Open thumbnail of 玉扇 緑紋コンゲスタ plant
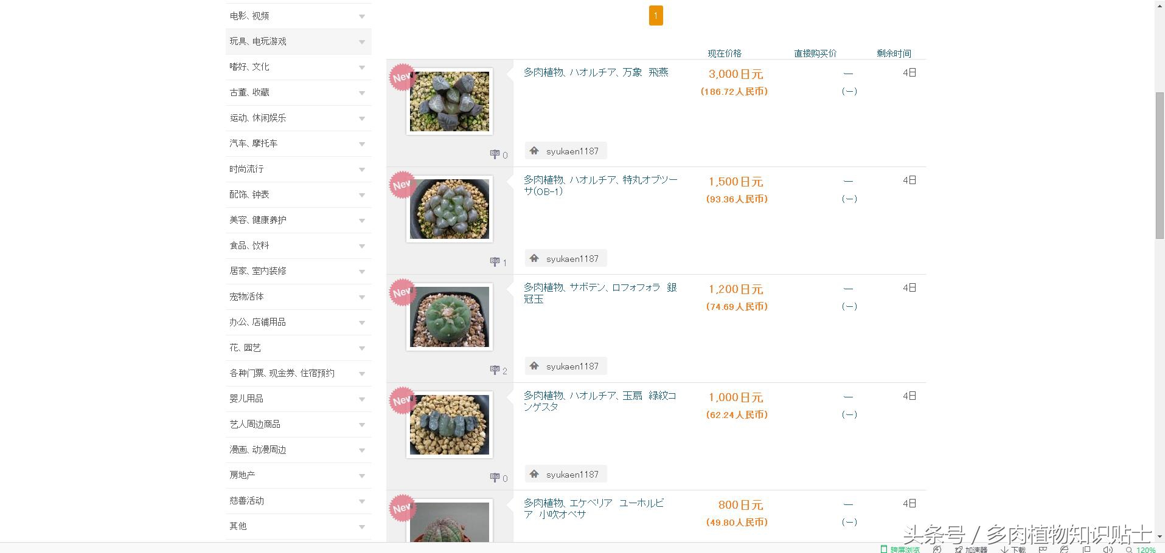 [450, 424]
